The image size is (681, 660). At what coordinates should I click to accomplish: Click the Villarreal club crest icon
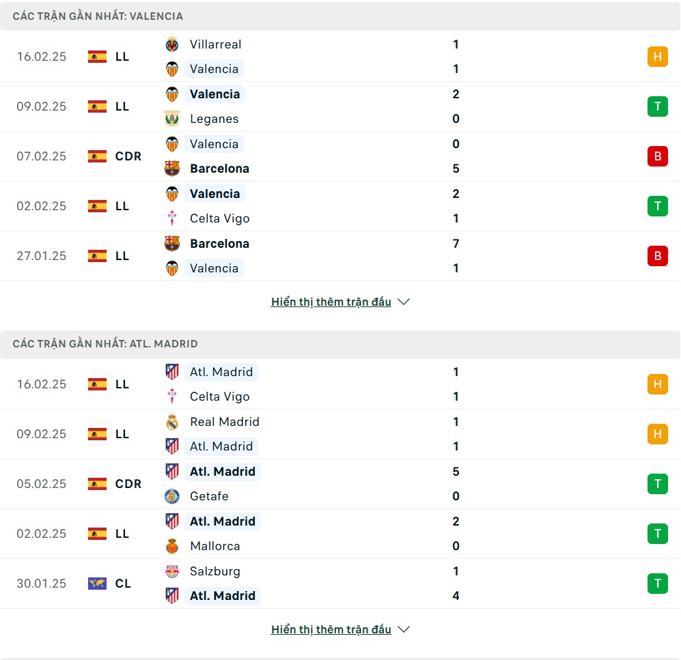172,44
